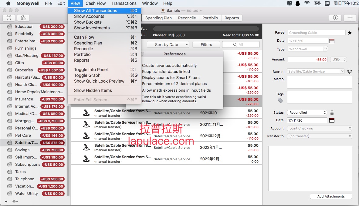This screenshot has width=359, height=206.
Task: Open the Account dropdown showing Joint Checking
Action: 320,128
